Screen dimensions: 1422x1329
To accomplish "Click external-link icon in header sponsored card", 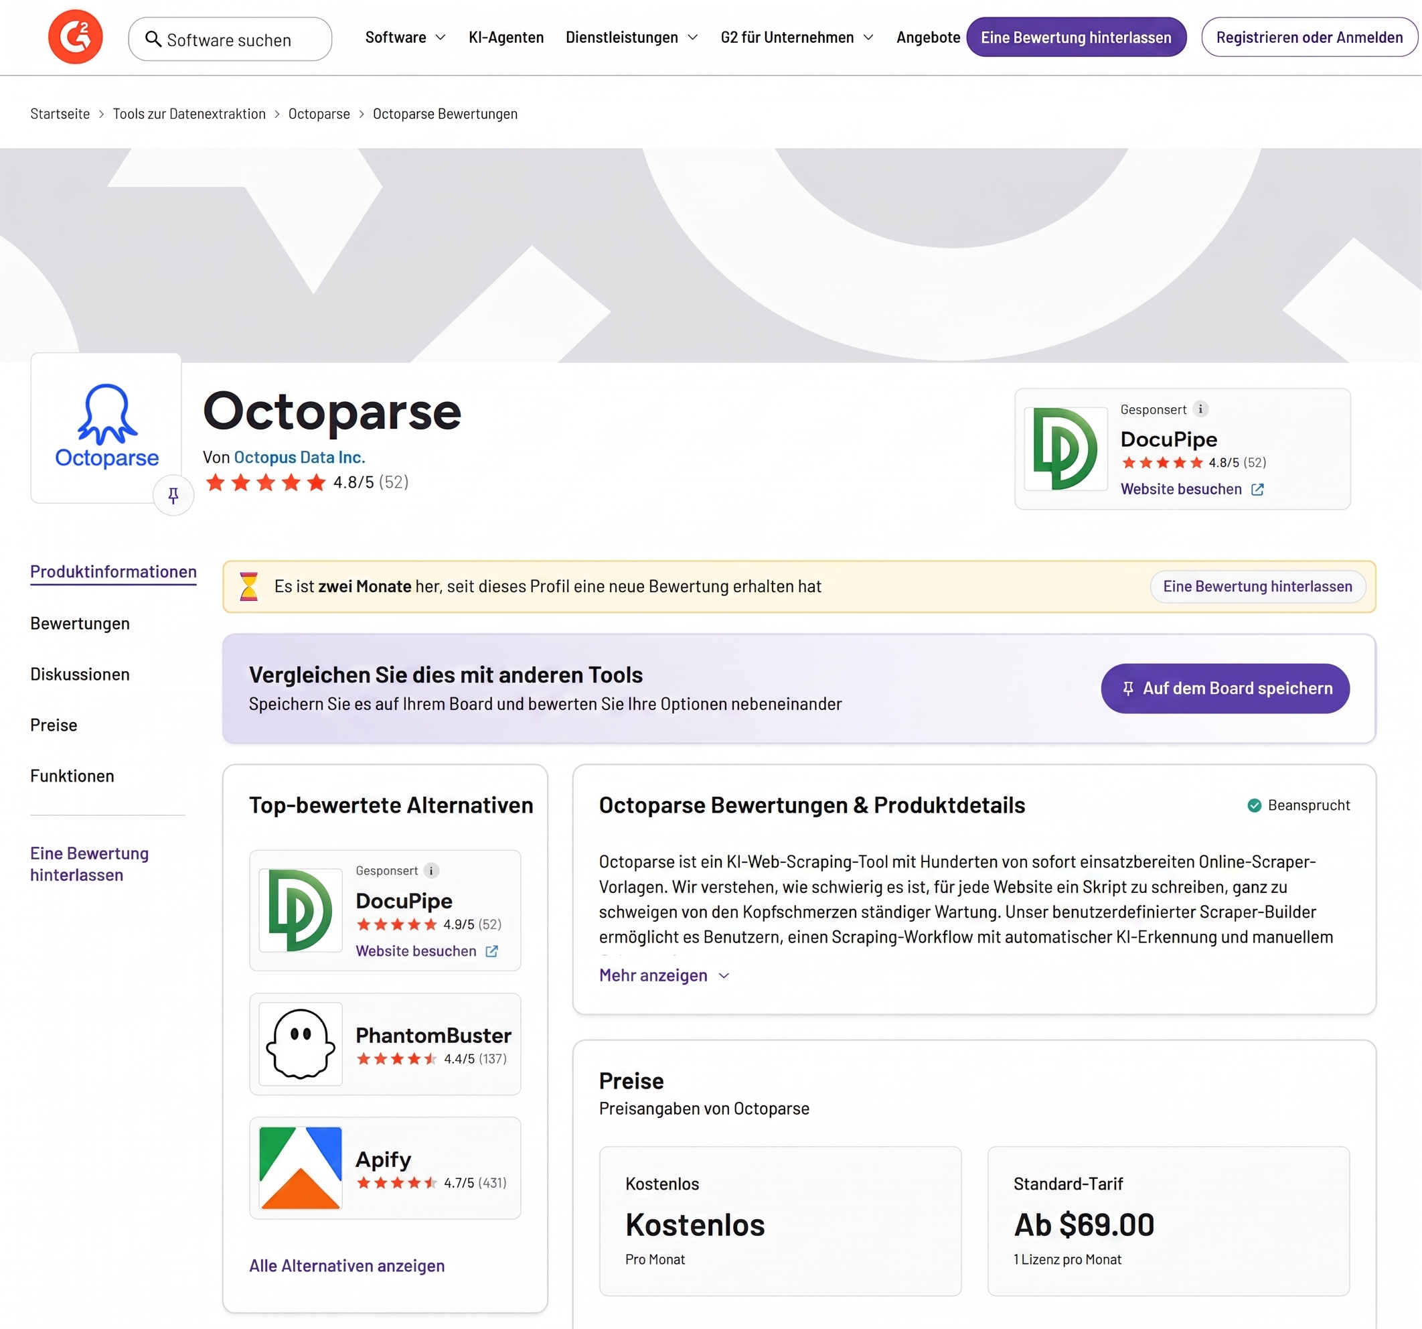I will [1257, 490].
